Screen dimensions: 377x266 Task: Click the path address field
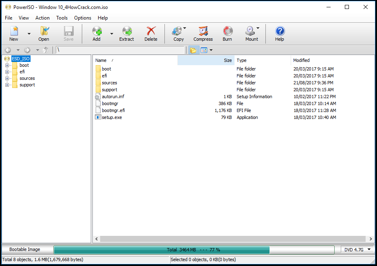(120, 50)
